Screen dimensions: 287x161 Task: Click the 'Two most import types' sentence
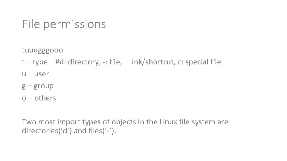coord(125,126)
